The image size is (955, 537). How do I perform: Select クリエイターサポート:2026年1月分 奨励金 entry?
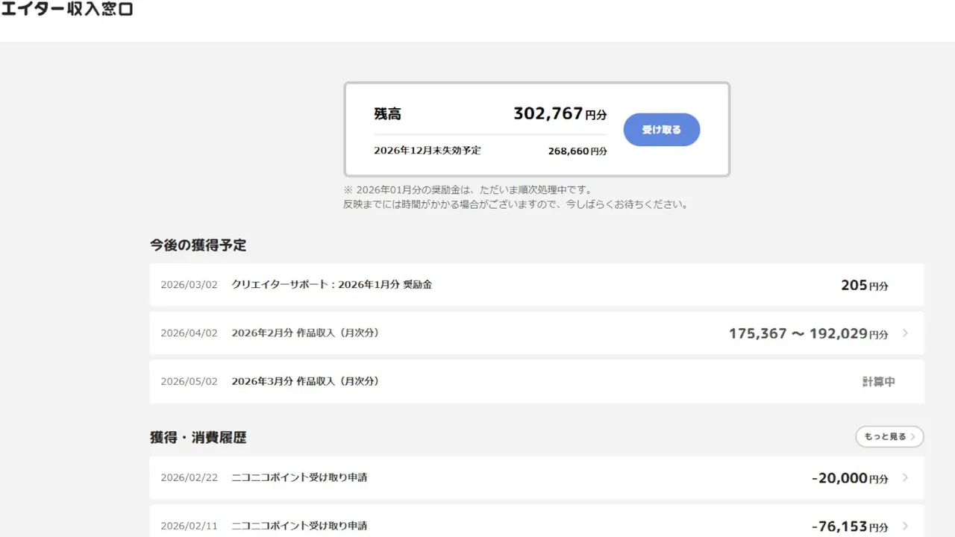pos(332,285)
